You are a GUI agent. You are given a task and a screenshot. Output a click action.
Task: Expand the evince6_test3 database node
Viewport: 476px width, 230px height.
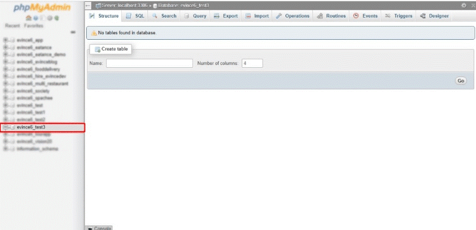[5, 127]
